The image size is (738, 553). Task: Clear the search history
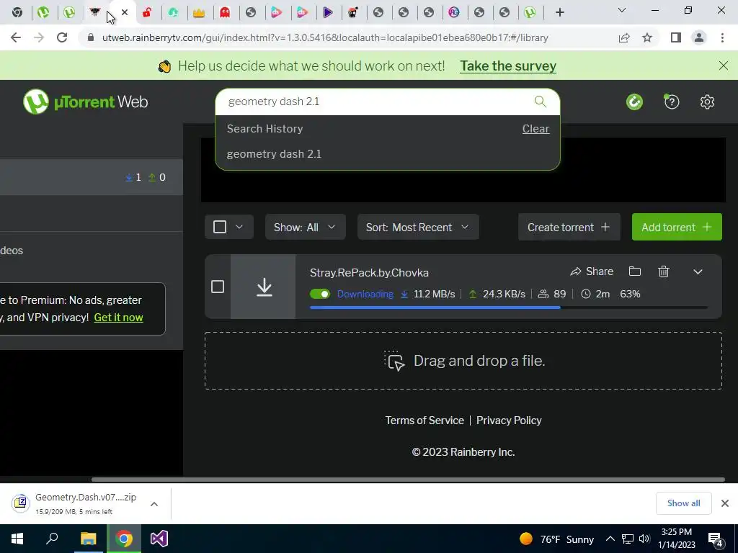535,128
